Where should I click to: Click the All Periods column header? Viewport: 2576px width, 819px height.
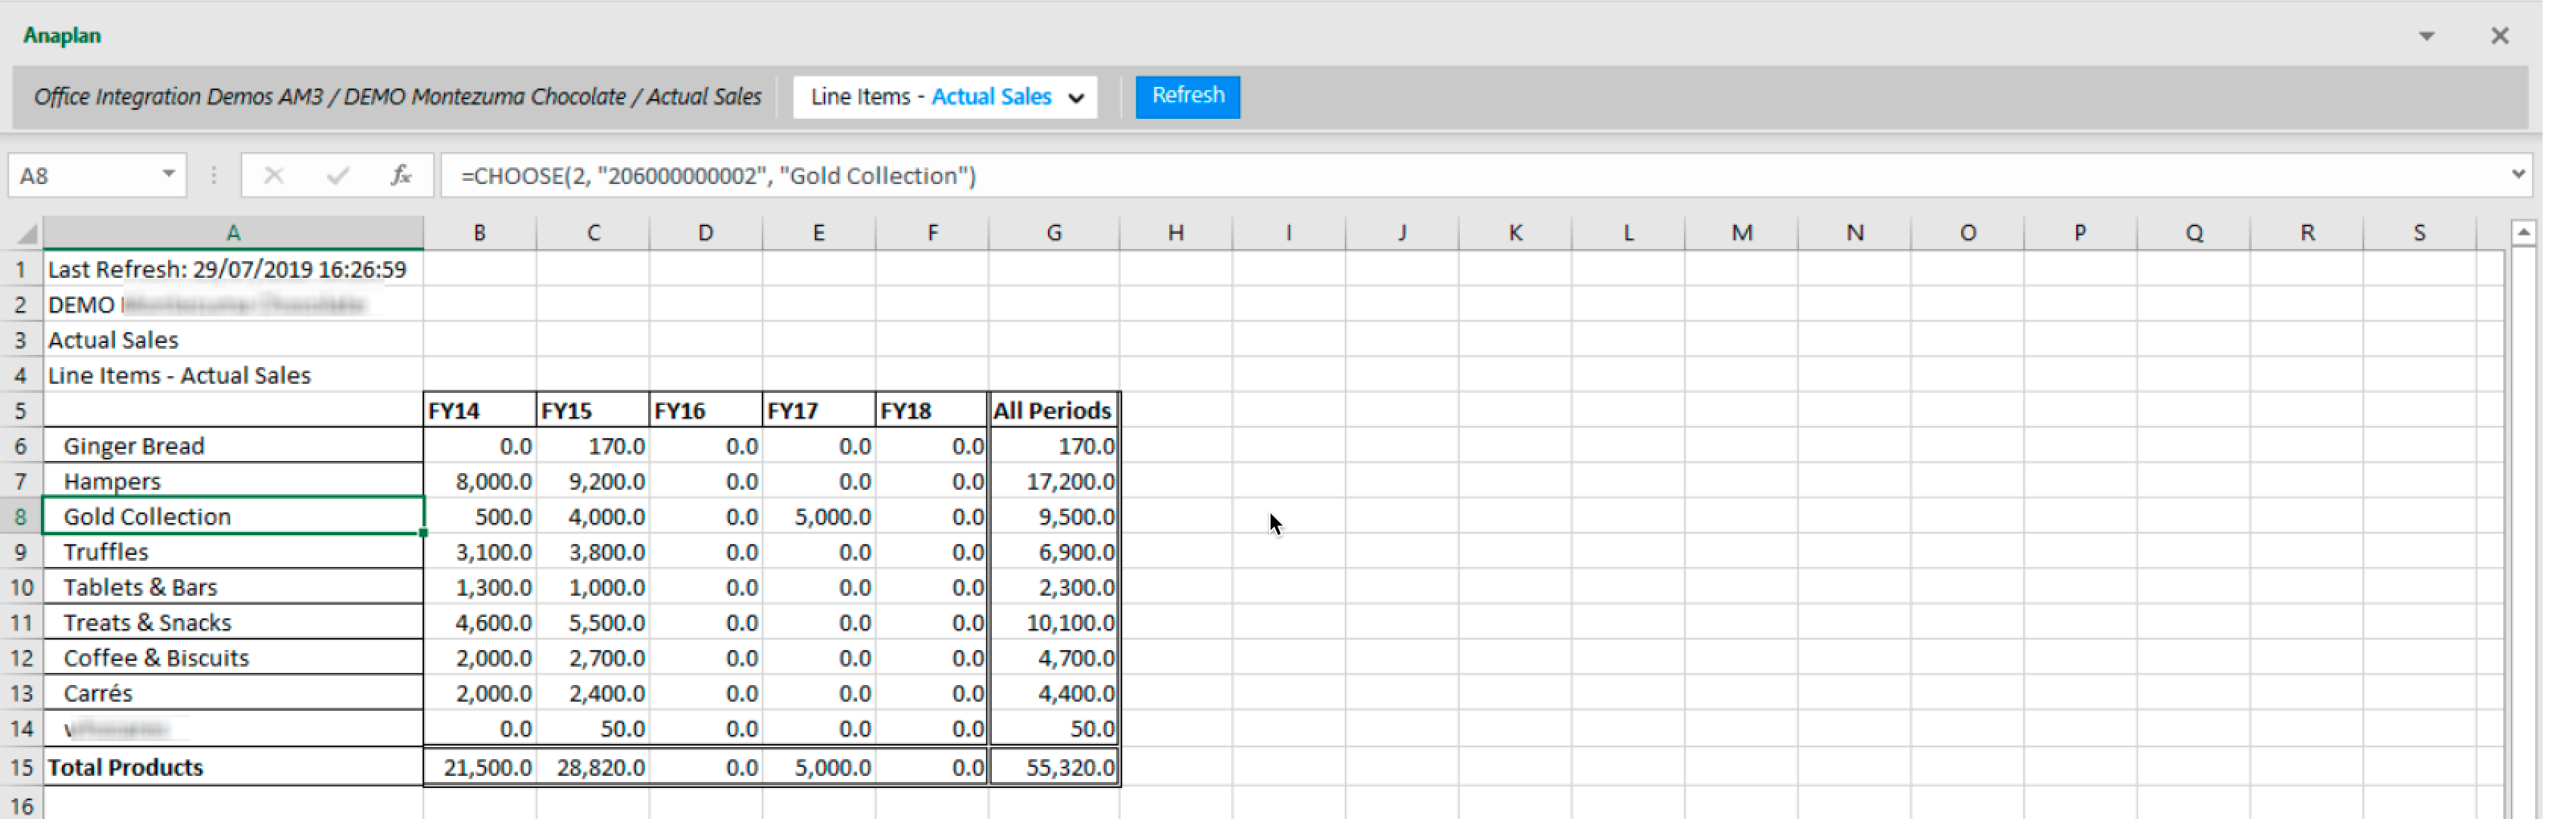pos(1055,410)
